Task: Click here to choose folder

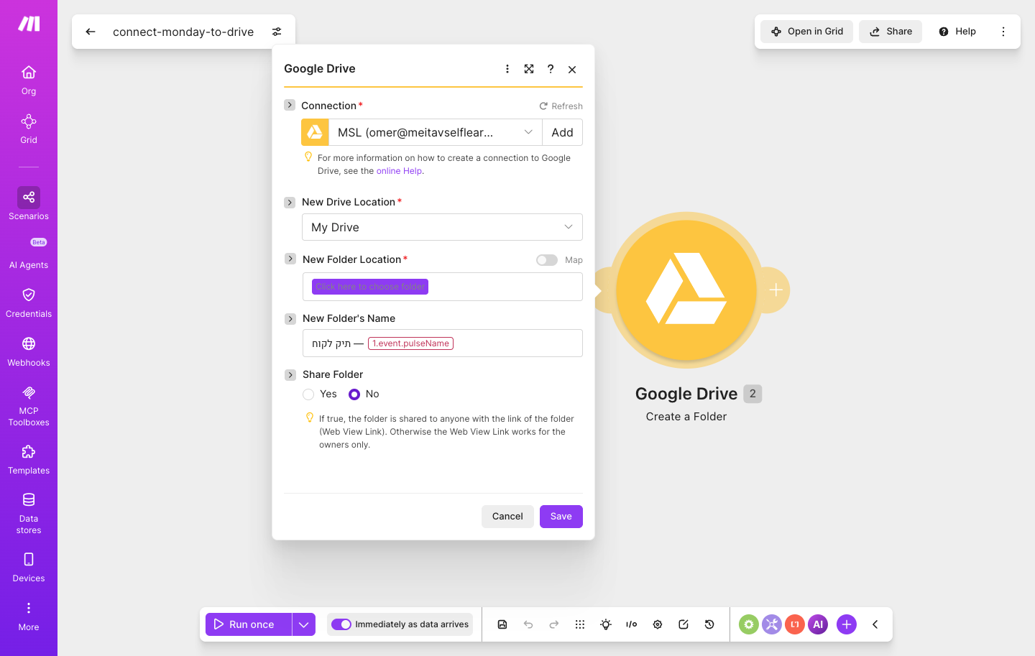Action: 370,287
